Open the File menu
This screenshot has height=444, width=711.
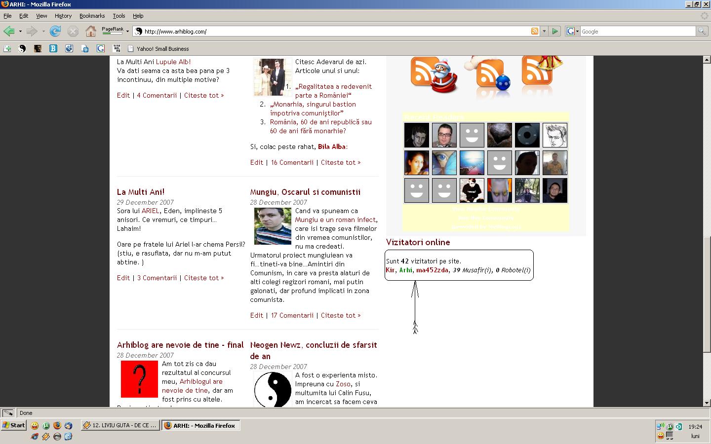(x=7, y=16)
